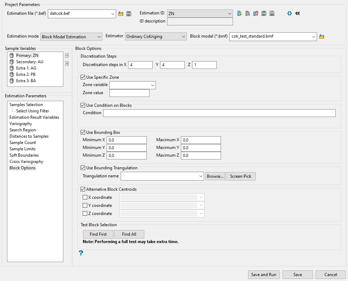Expand the Zone variable dropdown
This screenshot has height=281, width=348.
133,85
